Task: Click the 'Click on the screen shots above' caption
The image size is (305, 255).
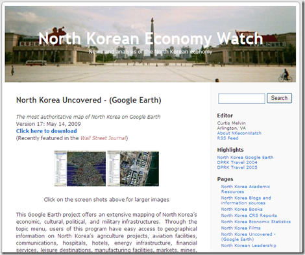Action: (106, 200)
